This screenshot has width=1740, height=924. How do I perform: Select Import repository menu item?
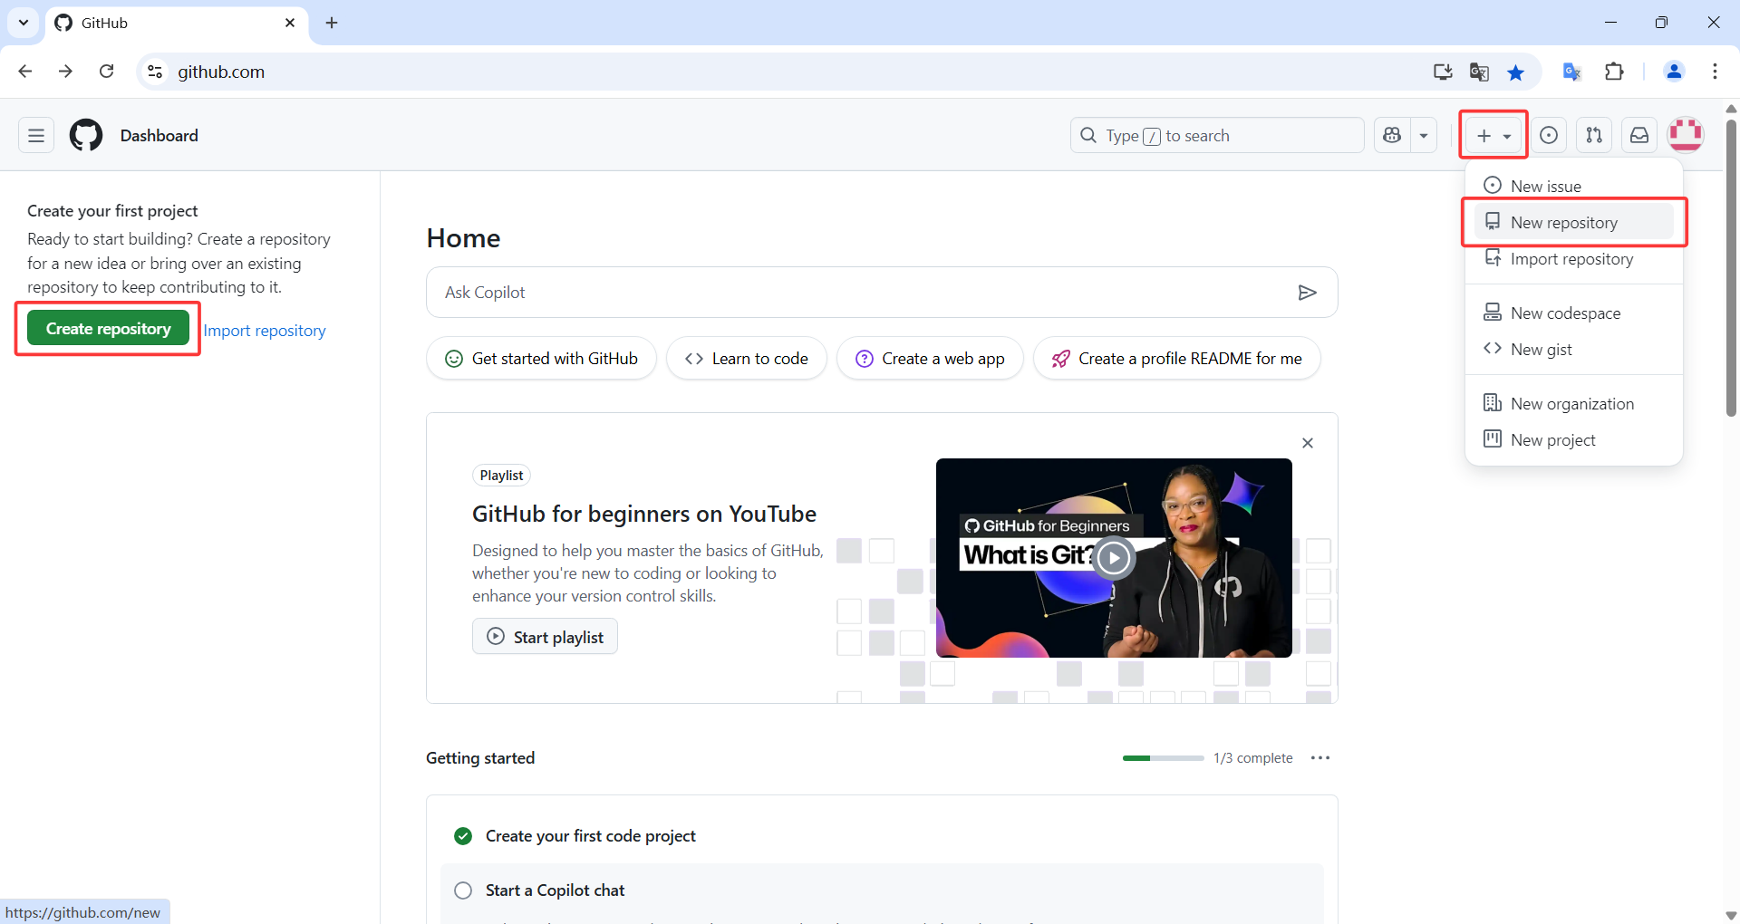pos(1574,259)
